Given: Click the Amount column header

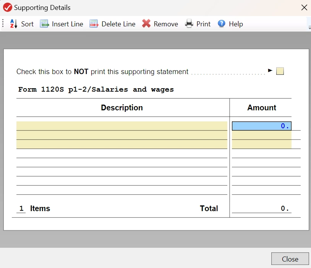Looking at the screenshot, I should coord(262,108).
